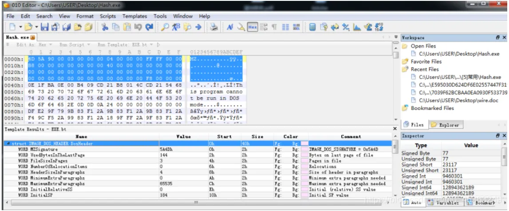The image size is (509, 211).
Task: Close the Hash.exe tab with its x
Action: 33,38
